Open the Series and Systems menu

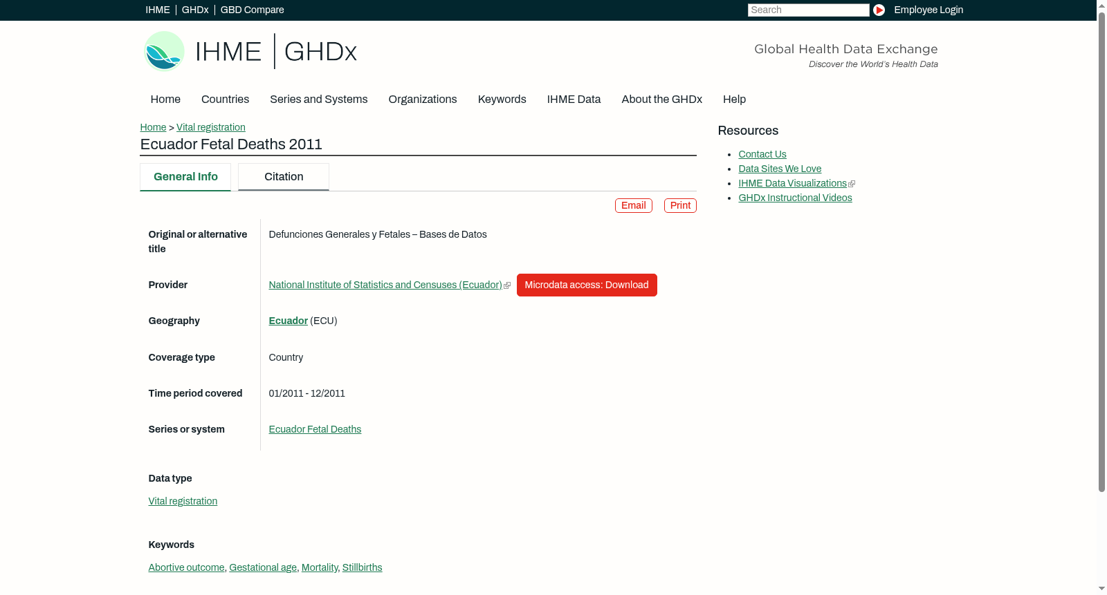pyautogui.click(x=319, y=99)
